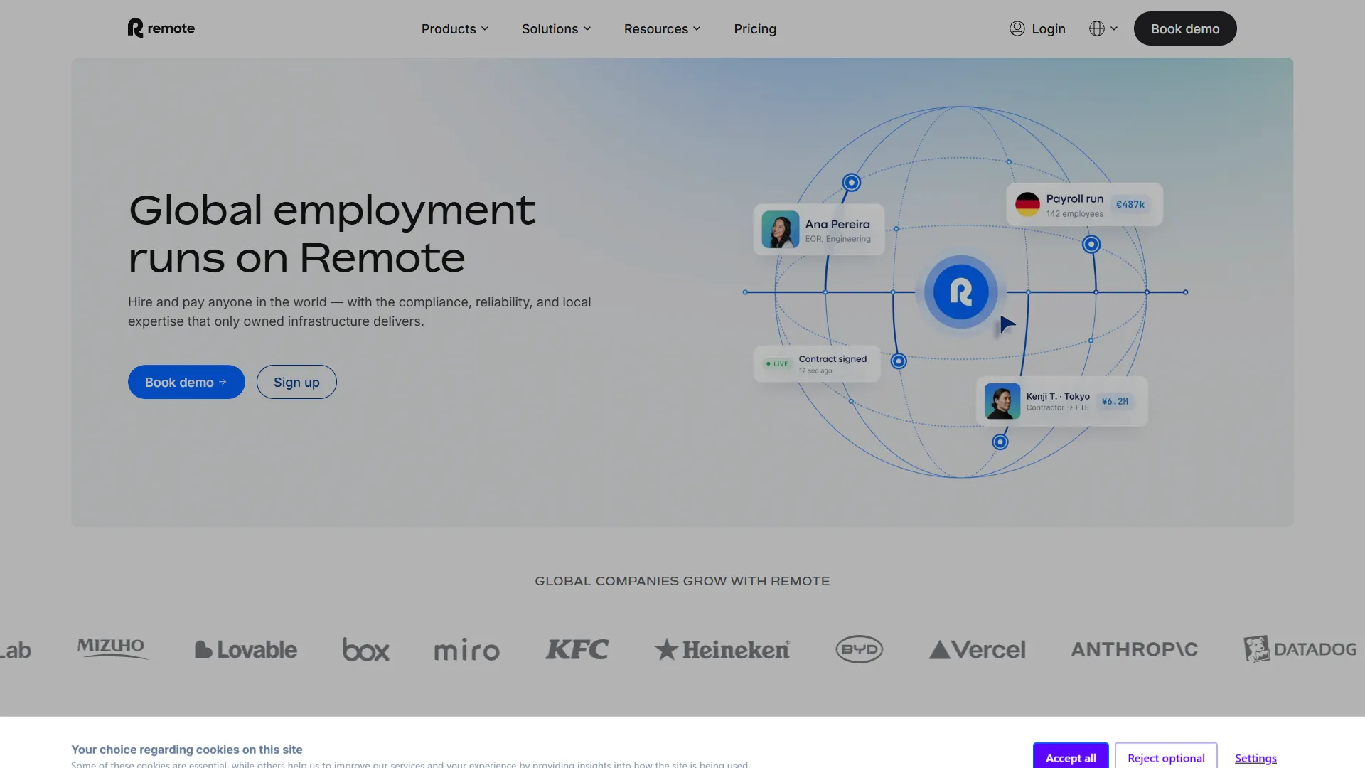Click the cookie choice heading text
The image size is (1365, 768).
187,750
